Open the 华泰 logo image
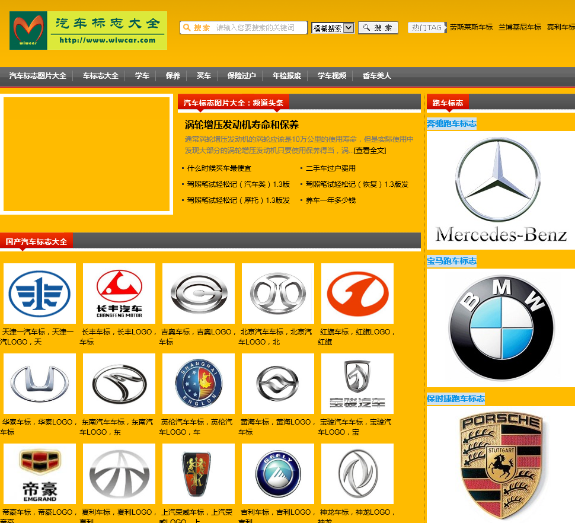The height and width of the screenshot is (523, 575). 40,384
